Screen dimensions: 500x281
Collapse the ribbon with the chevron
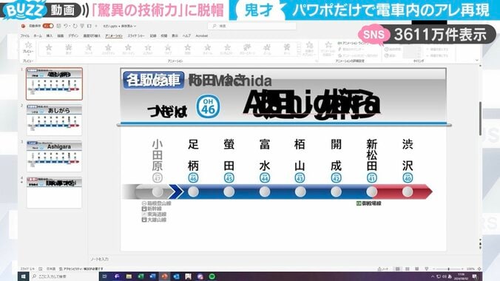click(477, 60)
